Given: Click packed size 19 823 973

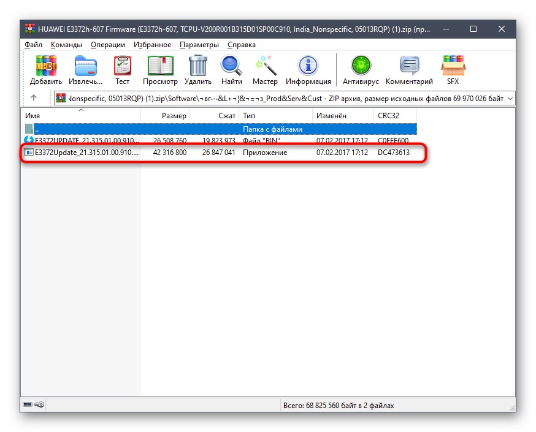Looking at the screenshot, I should click(219, 141).
